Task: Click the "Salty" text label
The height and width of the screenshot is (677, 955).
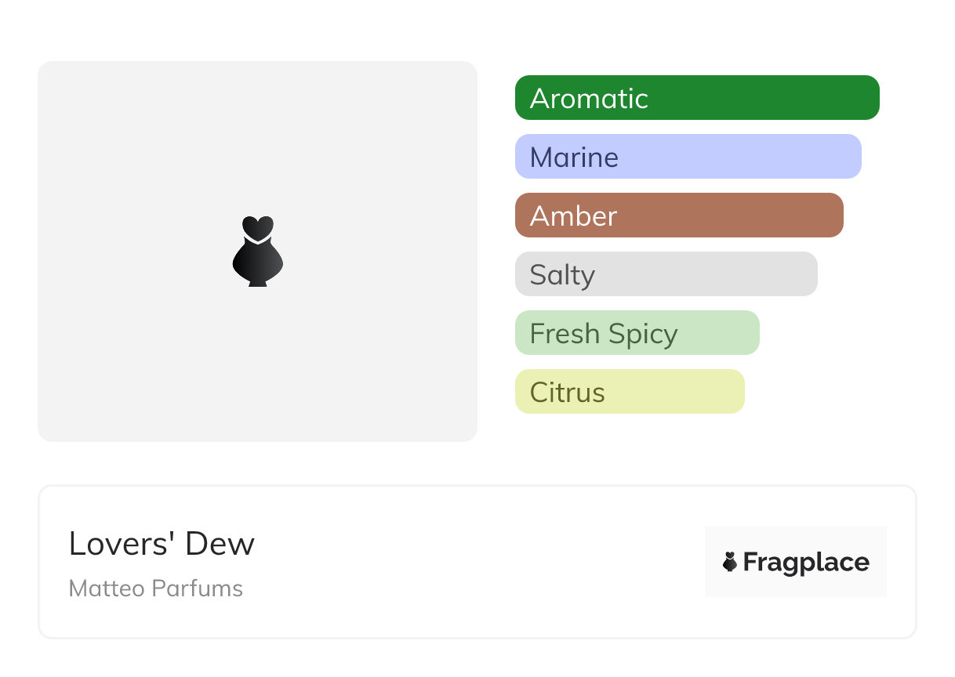Action: tap(562, 275)
